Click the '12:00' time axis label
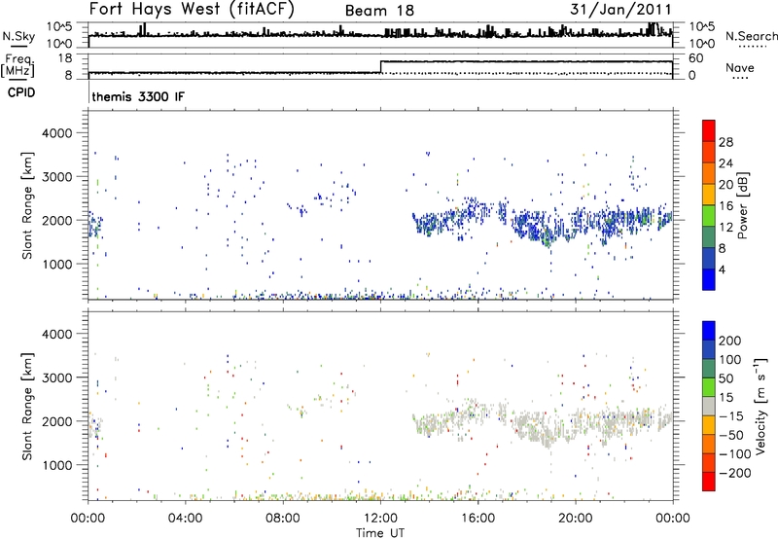Viewport: 778px width, 539px height. [380, 519]
